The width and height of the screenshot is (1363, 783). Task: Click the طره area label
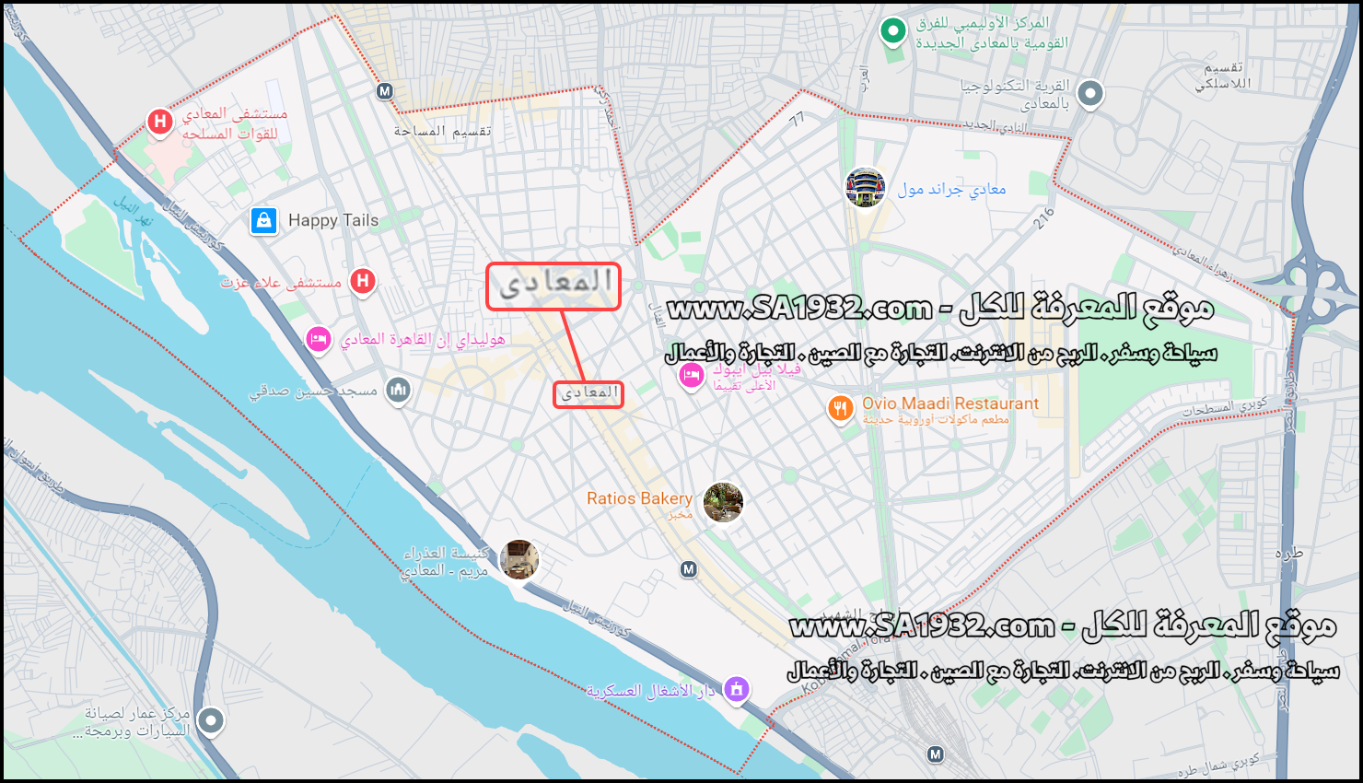[x=1289, y=553]
